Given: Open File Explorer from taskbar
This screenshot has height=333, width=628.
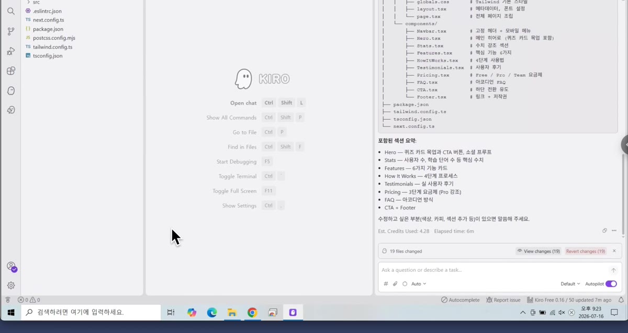Looking at the screenshot, I should point(232,313).
